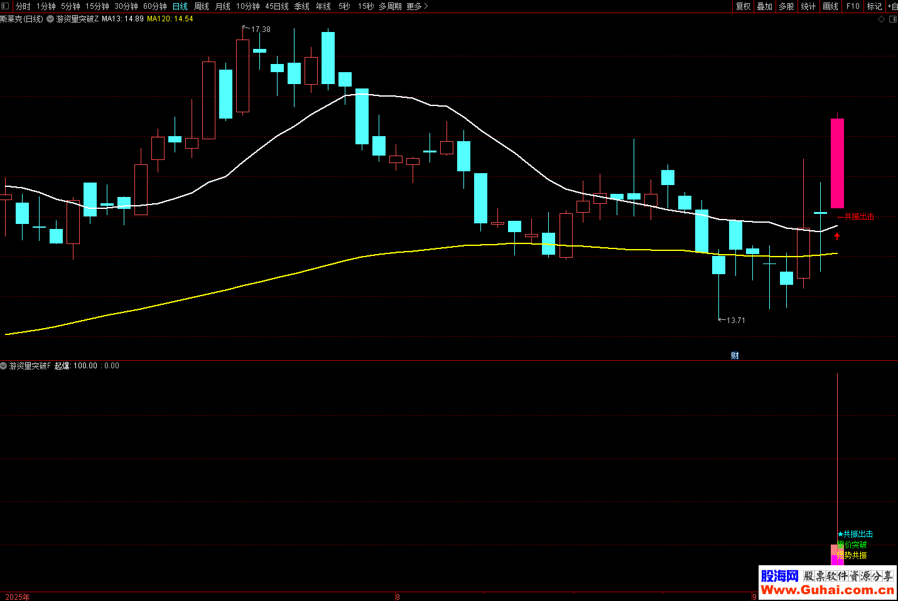Open the F10 company info
The image size is (898, 601).
pyautogui.click(x=853, y=6)
